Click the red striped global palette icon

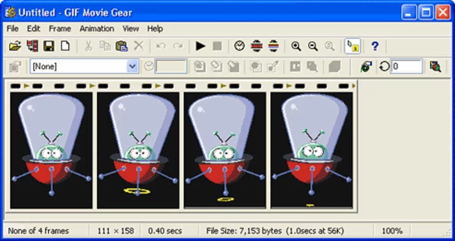pyautogui.click(x=256, y=46)
